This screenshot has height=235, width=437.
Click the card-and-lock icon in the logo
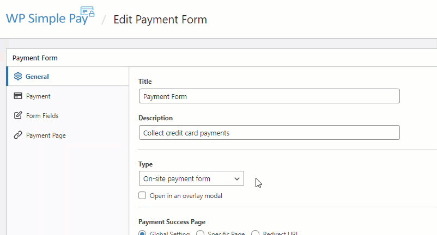[87, 12]
